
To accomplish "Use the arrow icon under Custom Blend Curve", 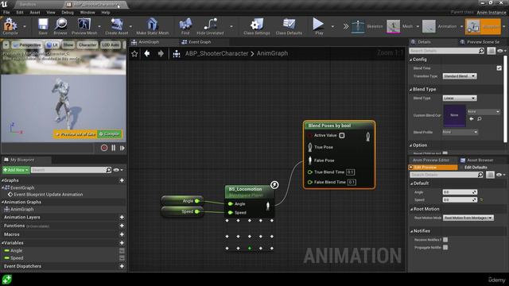I will click(472, 119).
